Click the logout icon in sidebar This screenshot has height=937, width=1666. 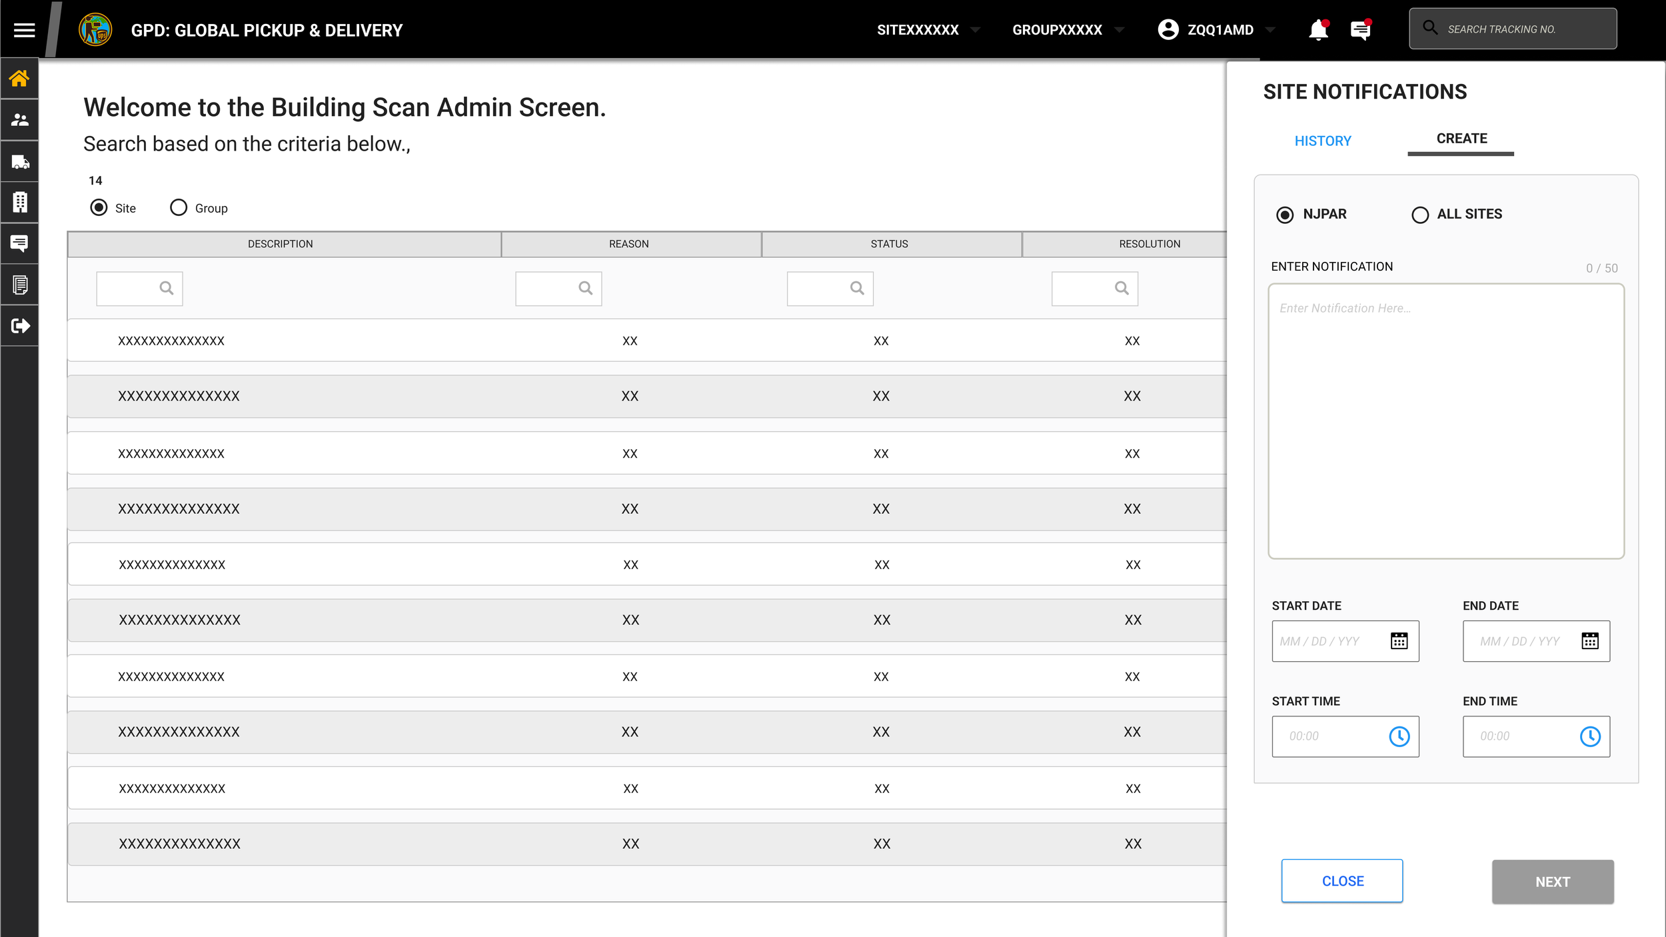pyautogui.click(x=19, y=326)
